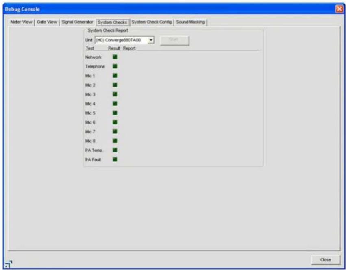Open the System Check Config tab
The width and height of the screenshot is (346, 270).
(152, 22)
